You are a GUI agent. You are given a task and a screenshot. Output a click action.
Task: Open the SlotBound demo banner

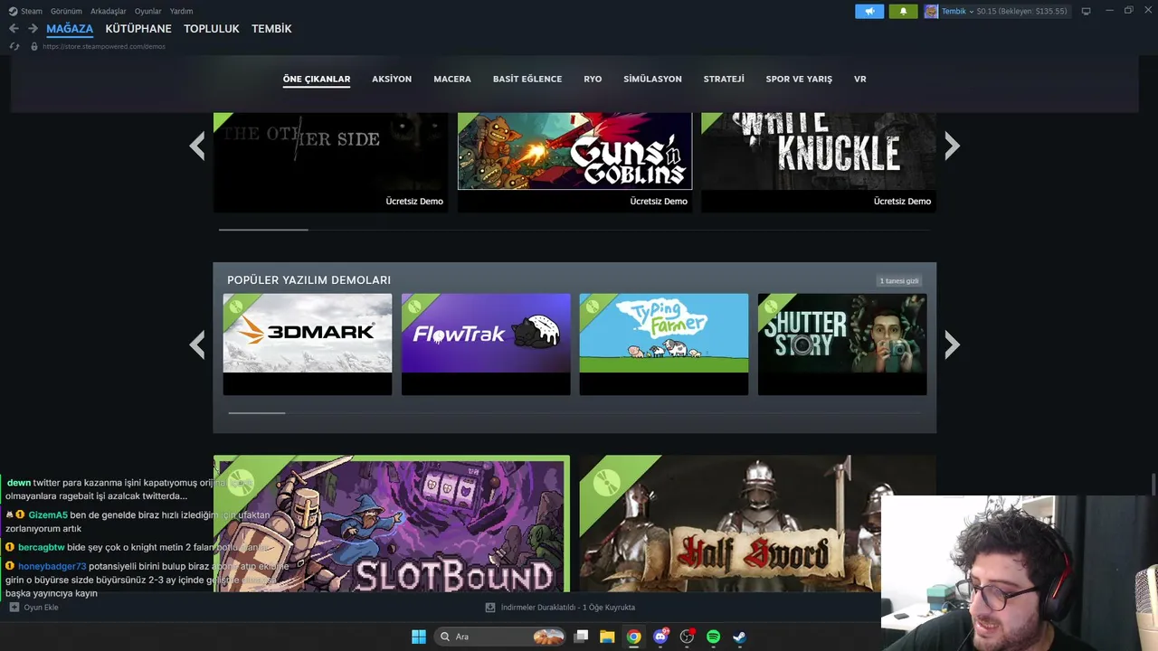pos(392,524)
